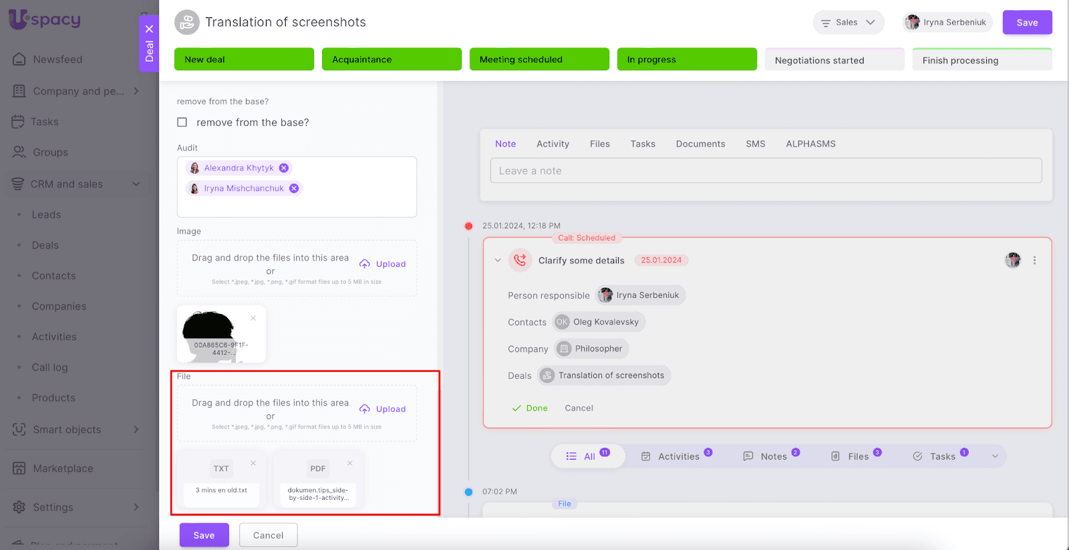Delete the 3 mins en old.txt file
The image size is (1069, 550).
click(x=253, y=463)
